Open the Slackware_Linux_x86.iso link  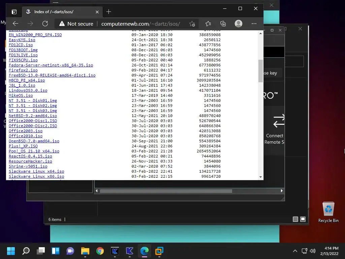[36, 177]
